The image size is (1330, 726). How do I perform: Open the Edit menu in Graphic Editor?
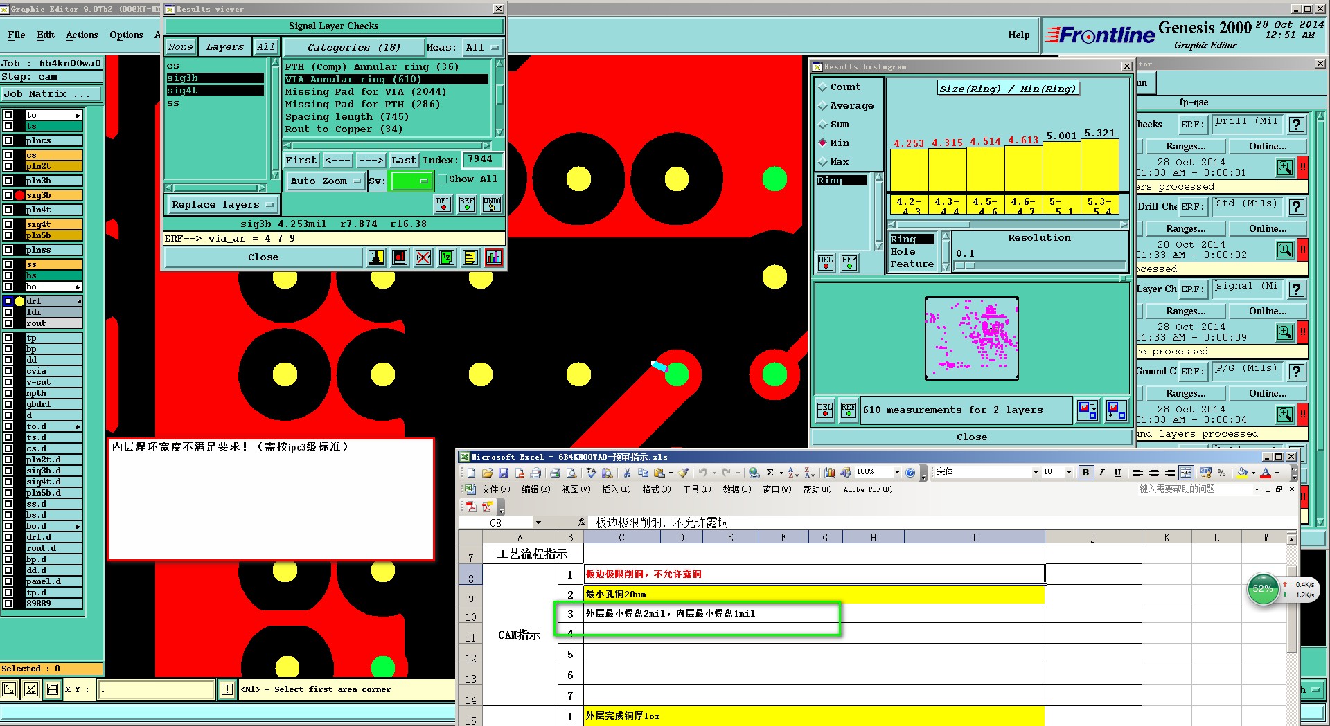pyautogui.click(x=46, y=35)
